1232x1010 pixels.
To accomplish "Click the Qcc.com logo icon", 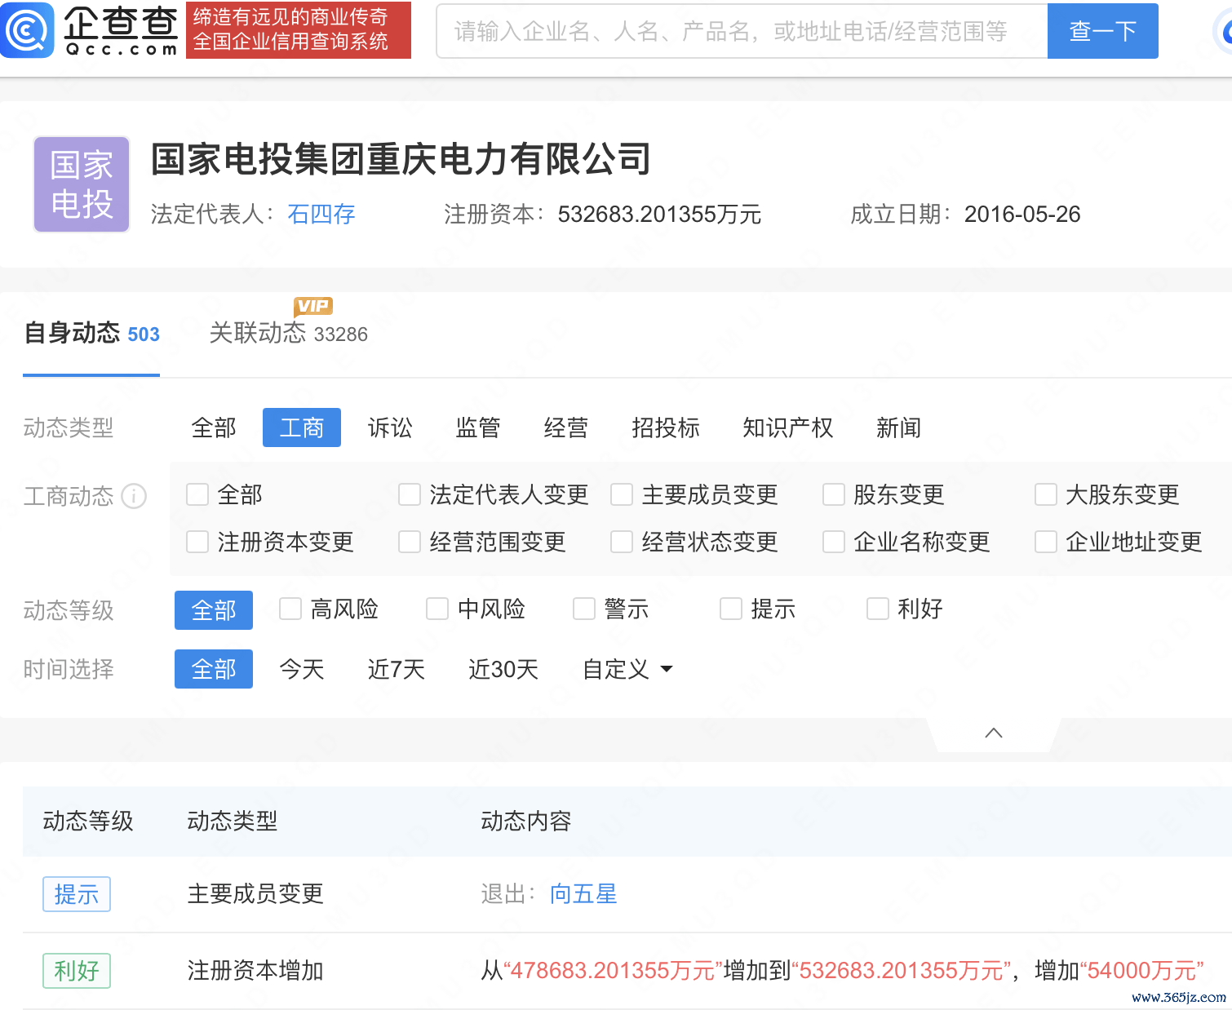I will click(28, 29).
